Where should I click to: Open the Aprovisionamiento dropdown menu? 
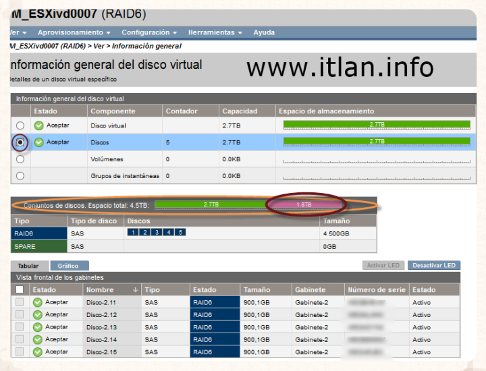pyautogui.click(x=74, y=32)
